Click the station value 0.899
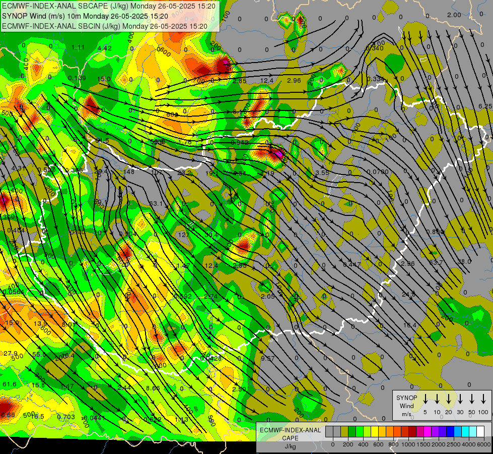The image size is (493, 454). (436, 232)
